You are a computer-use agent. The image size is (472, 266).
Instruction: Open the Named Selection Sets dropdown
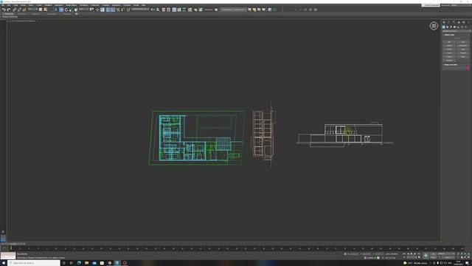coord(140,10)
